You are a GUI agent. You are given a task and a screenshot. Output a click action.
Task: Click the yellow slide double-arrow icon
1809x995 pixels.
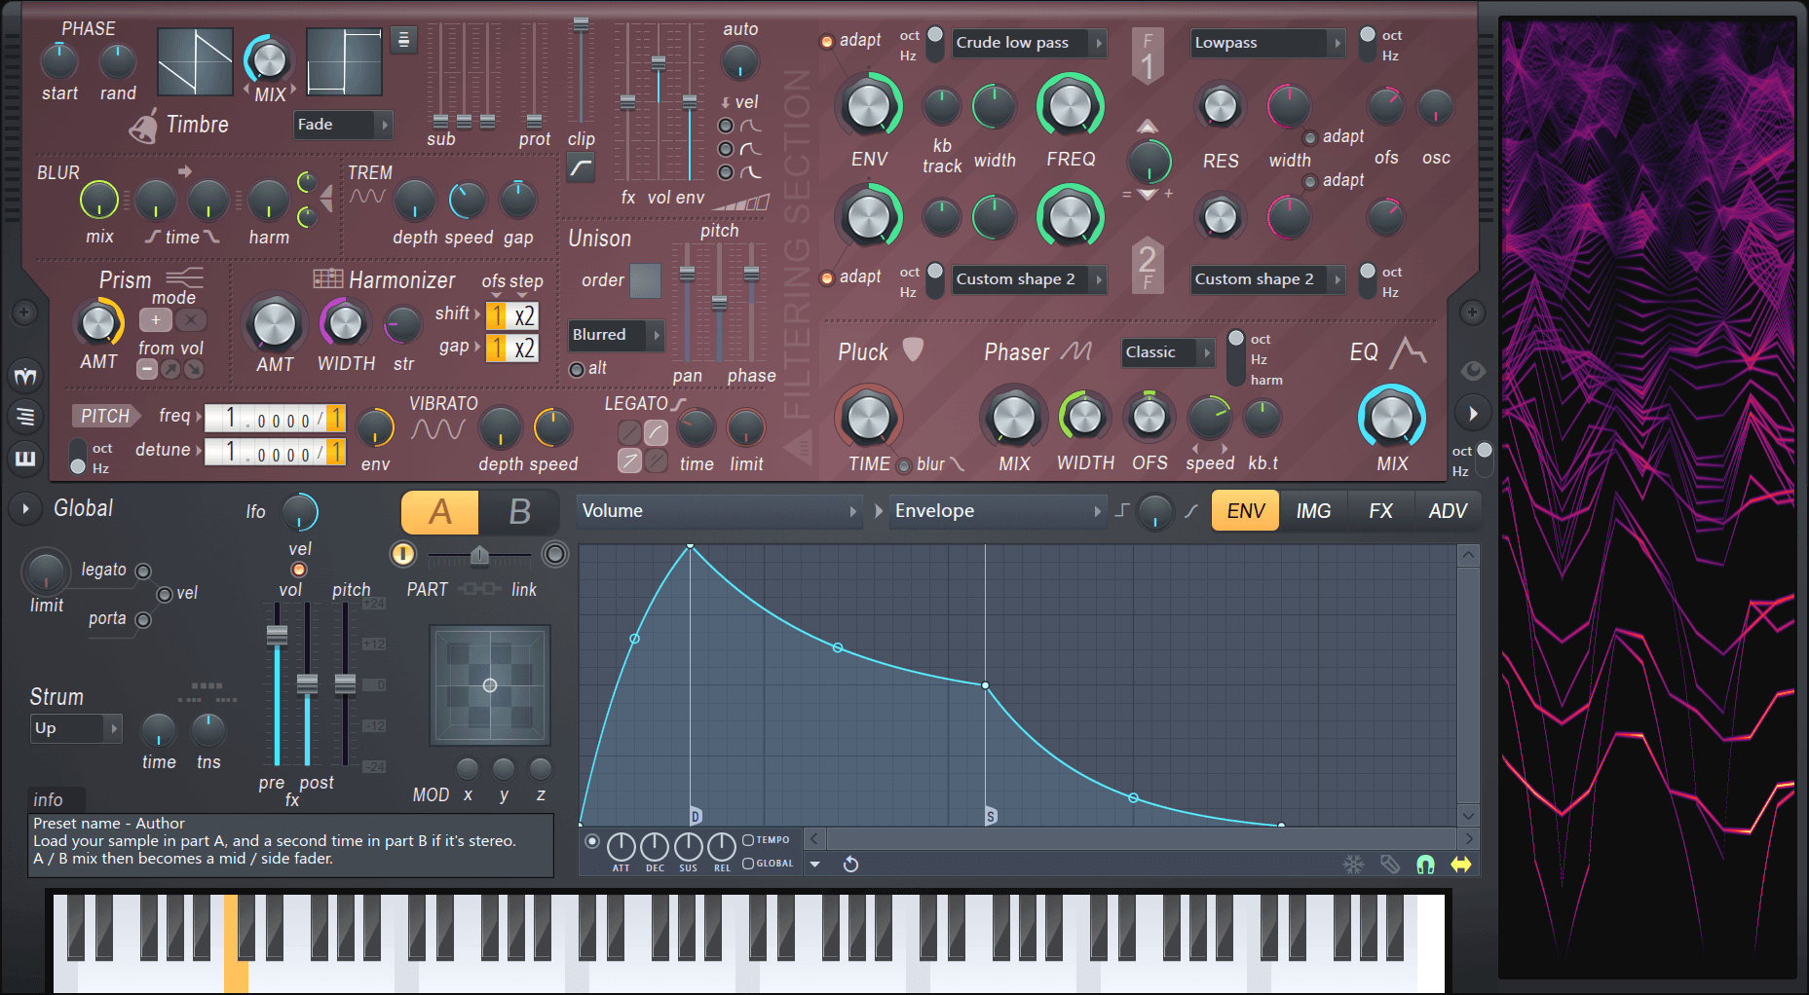[x=1461, y=864]
